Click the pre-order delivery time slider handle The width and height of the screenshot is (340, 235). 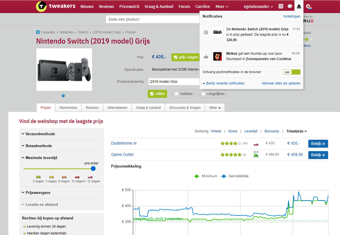[x=93, y=169]
